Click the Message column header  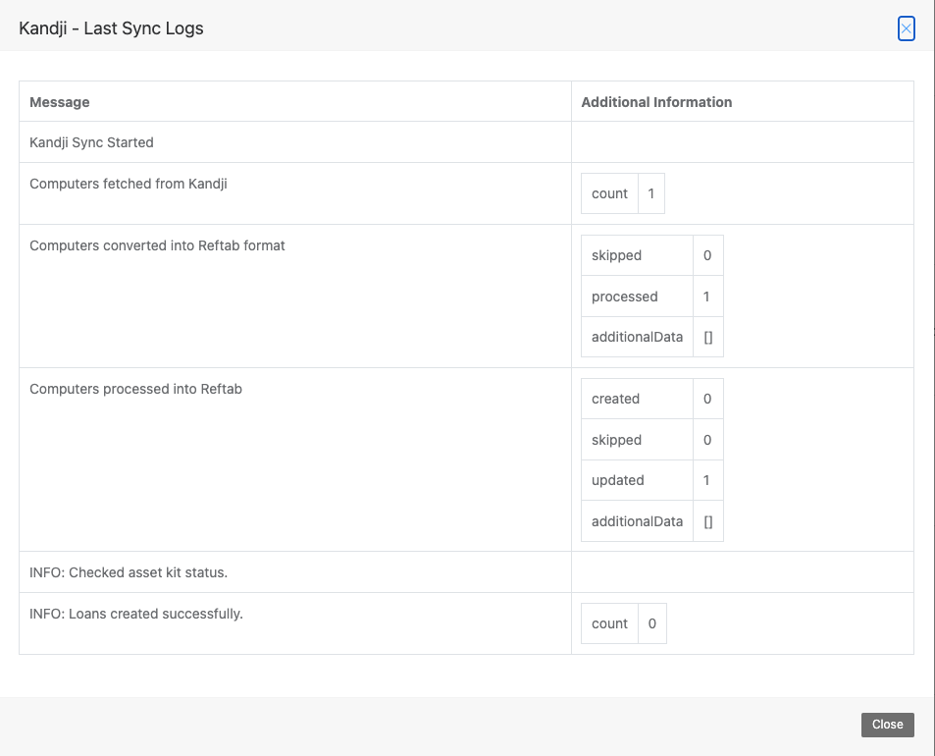(x=60, y=101)
